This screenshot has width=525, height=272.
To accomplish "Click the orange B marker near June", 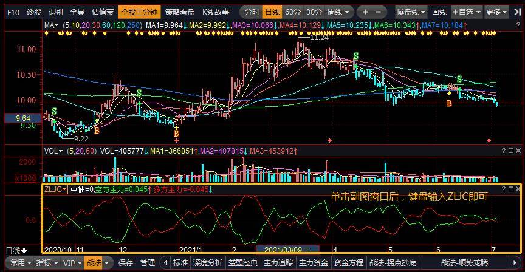I will coord(449,103).
